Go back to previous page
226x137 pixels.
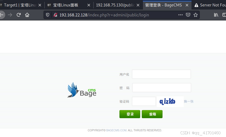point(2,15)
